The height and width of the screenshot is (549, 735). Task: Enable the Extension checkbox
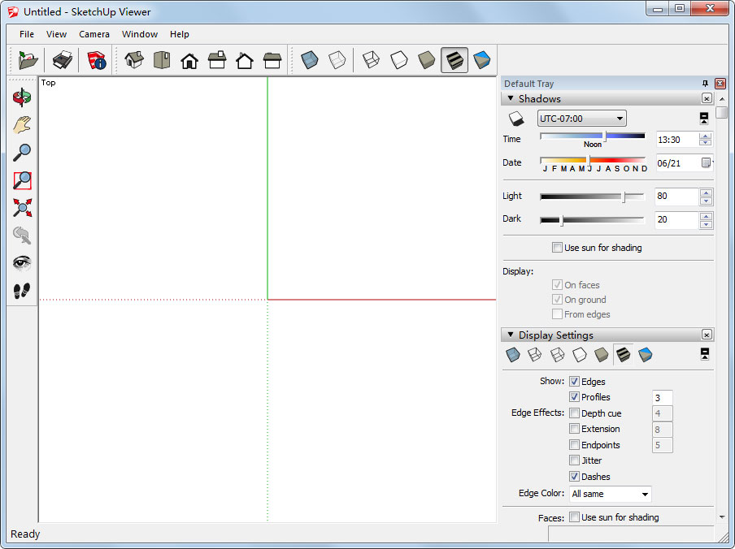click(x=574, y=428)
